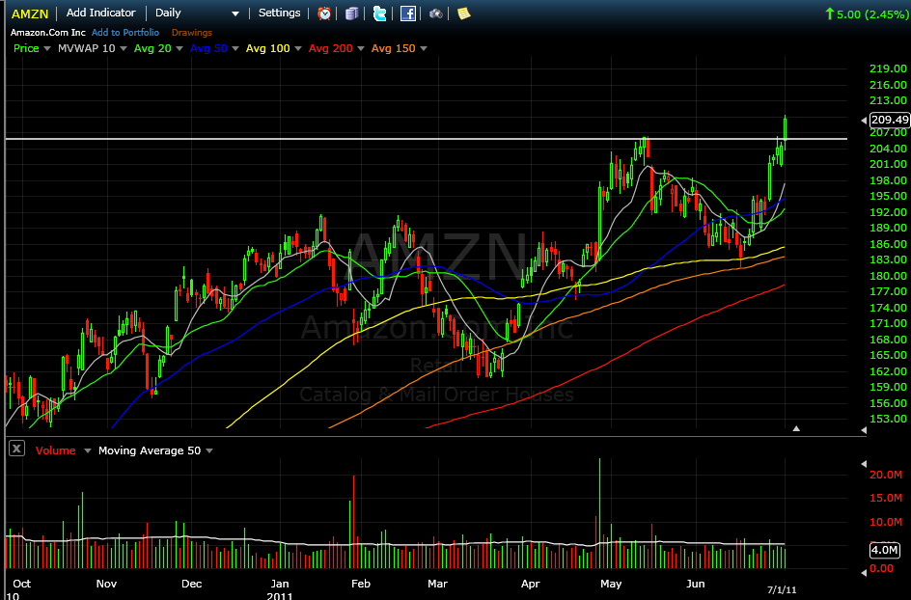Click the 20.0M volume axis label
This screenshot has width=911, height=600.
886,475
